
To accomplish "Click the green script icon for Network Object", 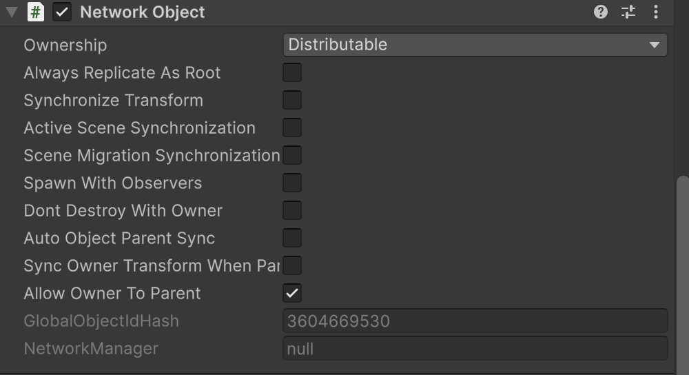I will coord(36,12).
